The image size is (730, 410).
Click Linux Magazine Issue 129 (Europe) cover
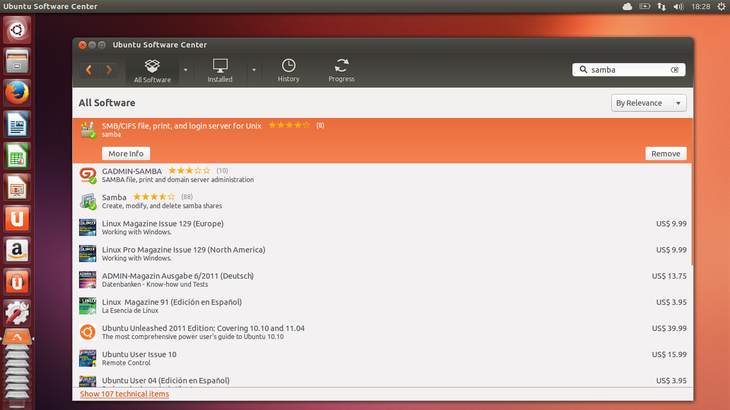tap(88, 227)
